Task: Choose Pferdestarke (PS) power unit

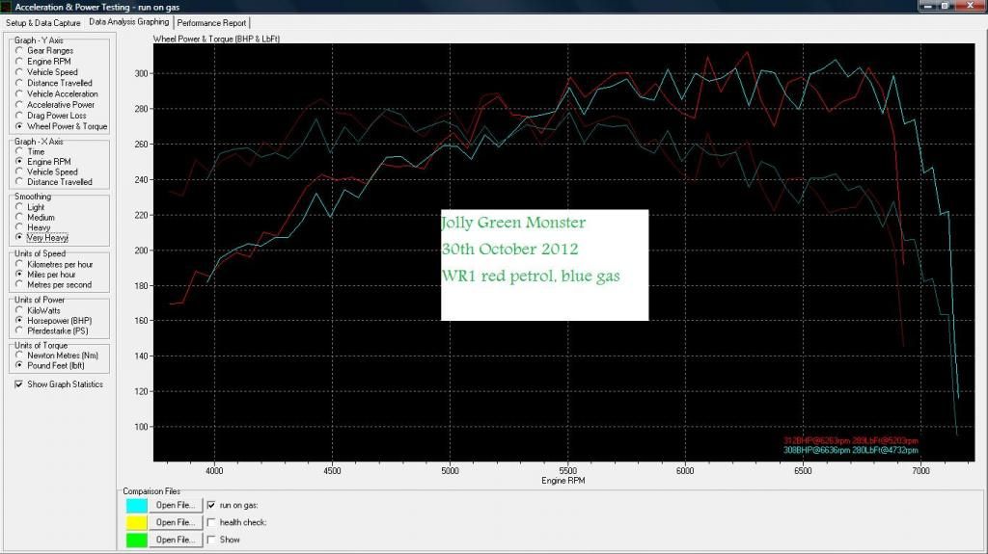Action: [x=19, y=330]
